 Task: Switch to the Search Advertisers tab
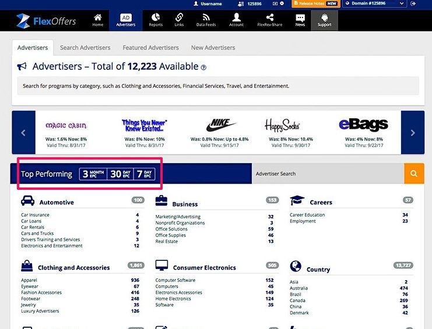[x=85, y=48]
